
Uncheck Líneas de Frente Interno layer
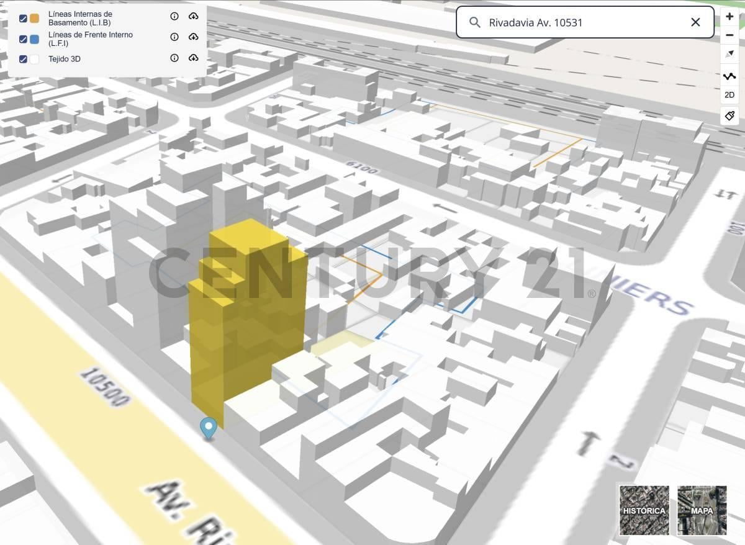coord(23,40)
